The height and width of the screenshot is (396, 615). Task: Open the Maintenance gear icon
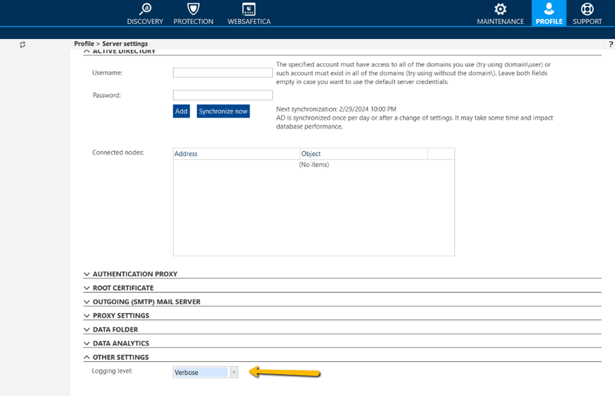[x=500, y=13]
